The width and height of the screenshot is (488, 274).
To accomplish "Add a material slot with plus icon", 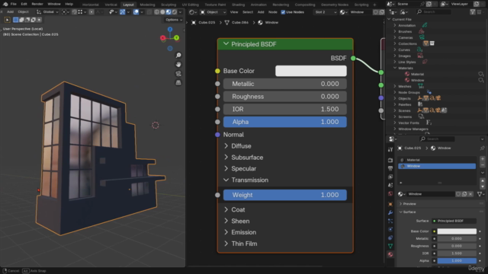I will [x=483, y=159].
